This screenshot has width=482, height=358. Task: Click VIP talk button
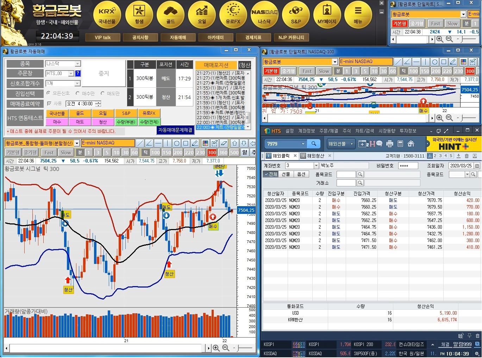(x=102, y=37)
